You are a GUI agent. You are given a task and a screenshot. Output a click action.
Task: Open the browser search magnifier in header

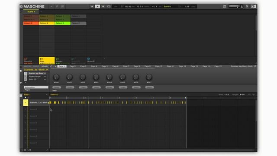[57, 6]
